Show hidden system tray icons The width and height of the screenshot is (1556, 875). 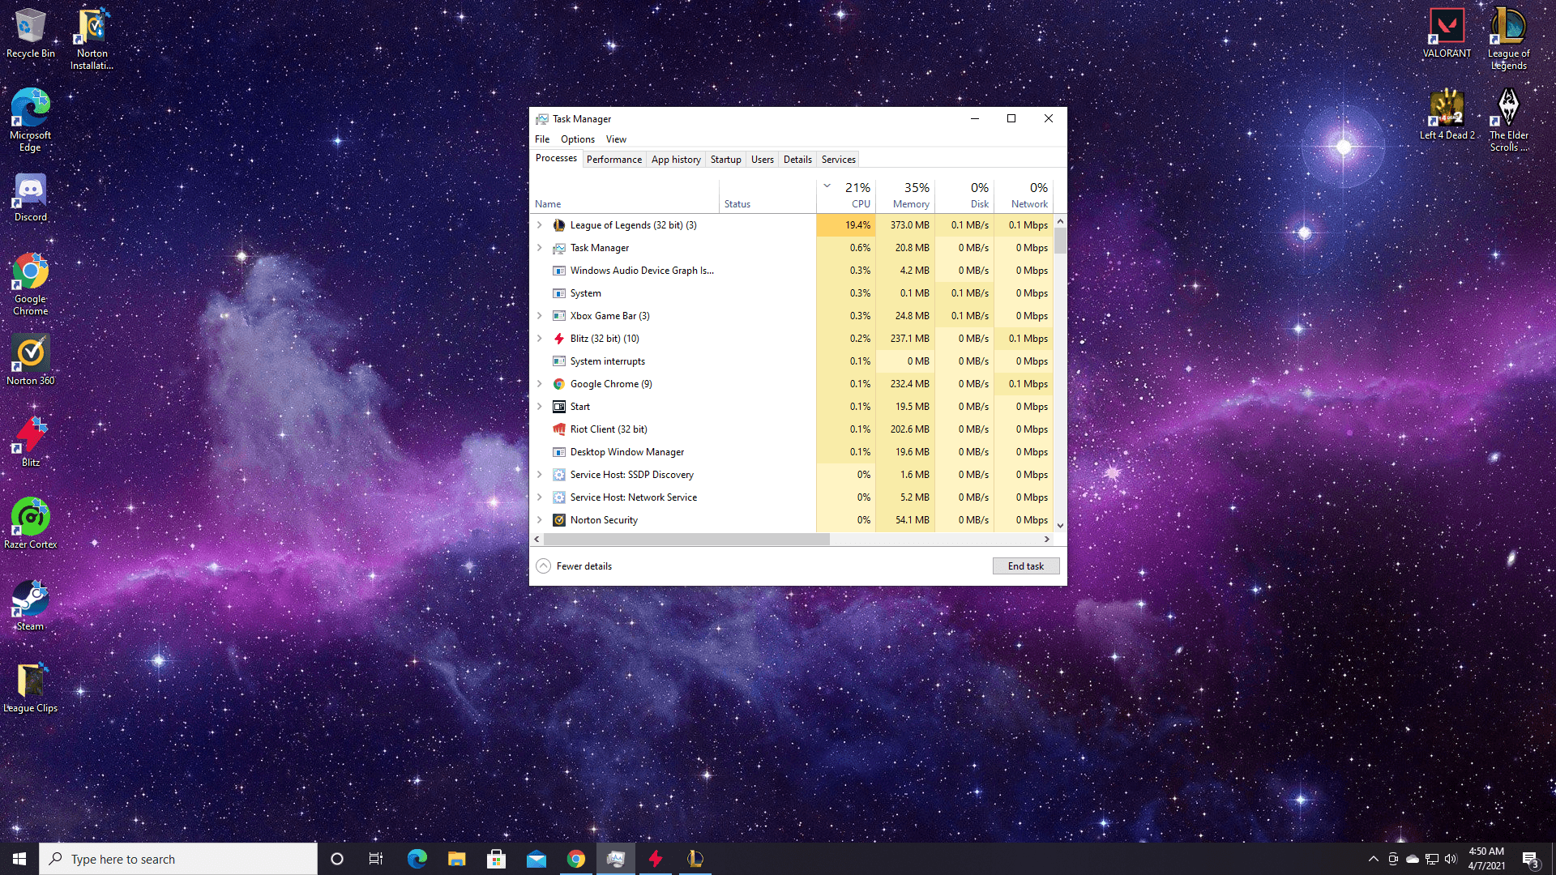(x=1373, y=859)
